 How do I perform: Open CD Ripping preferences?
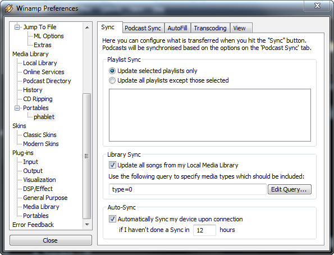tap(38, 99)
